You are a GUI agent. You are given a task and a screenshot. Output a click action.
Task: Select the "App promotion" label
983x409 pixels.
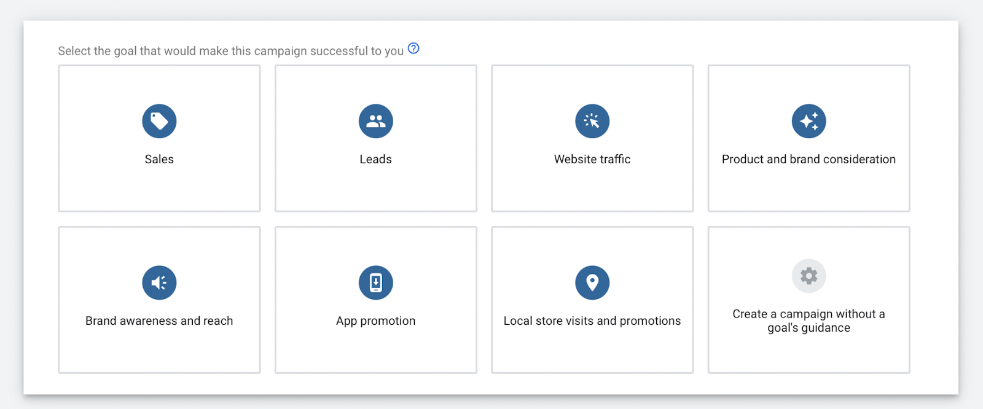pos(375,321)
